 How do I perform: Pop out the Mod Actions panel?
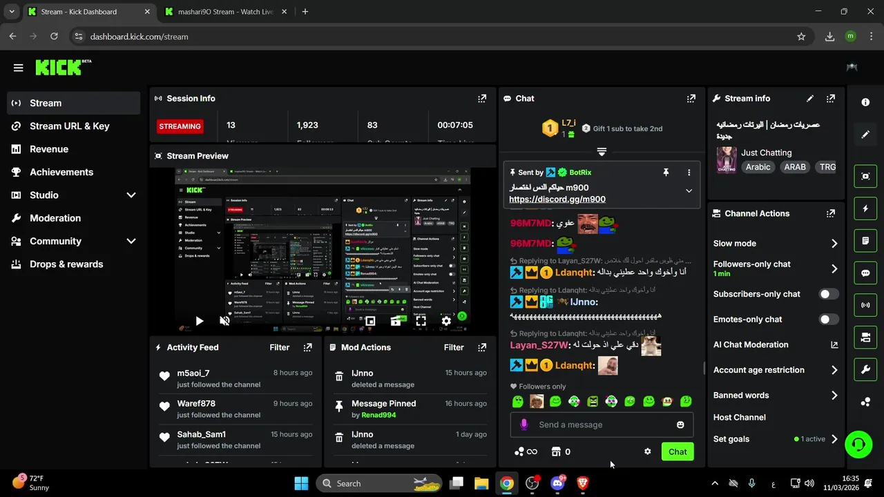482,347
